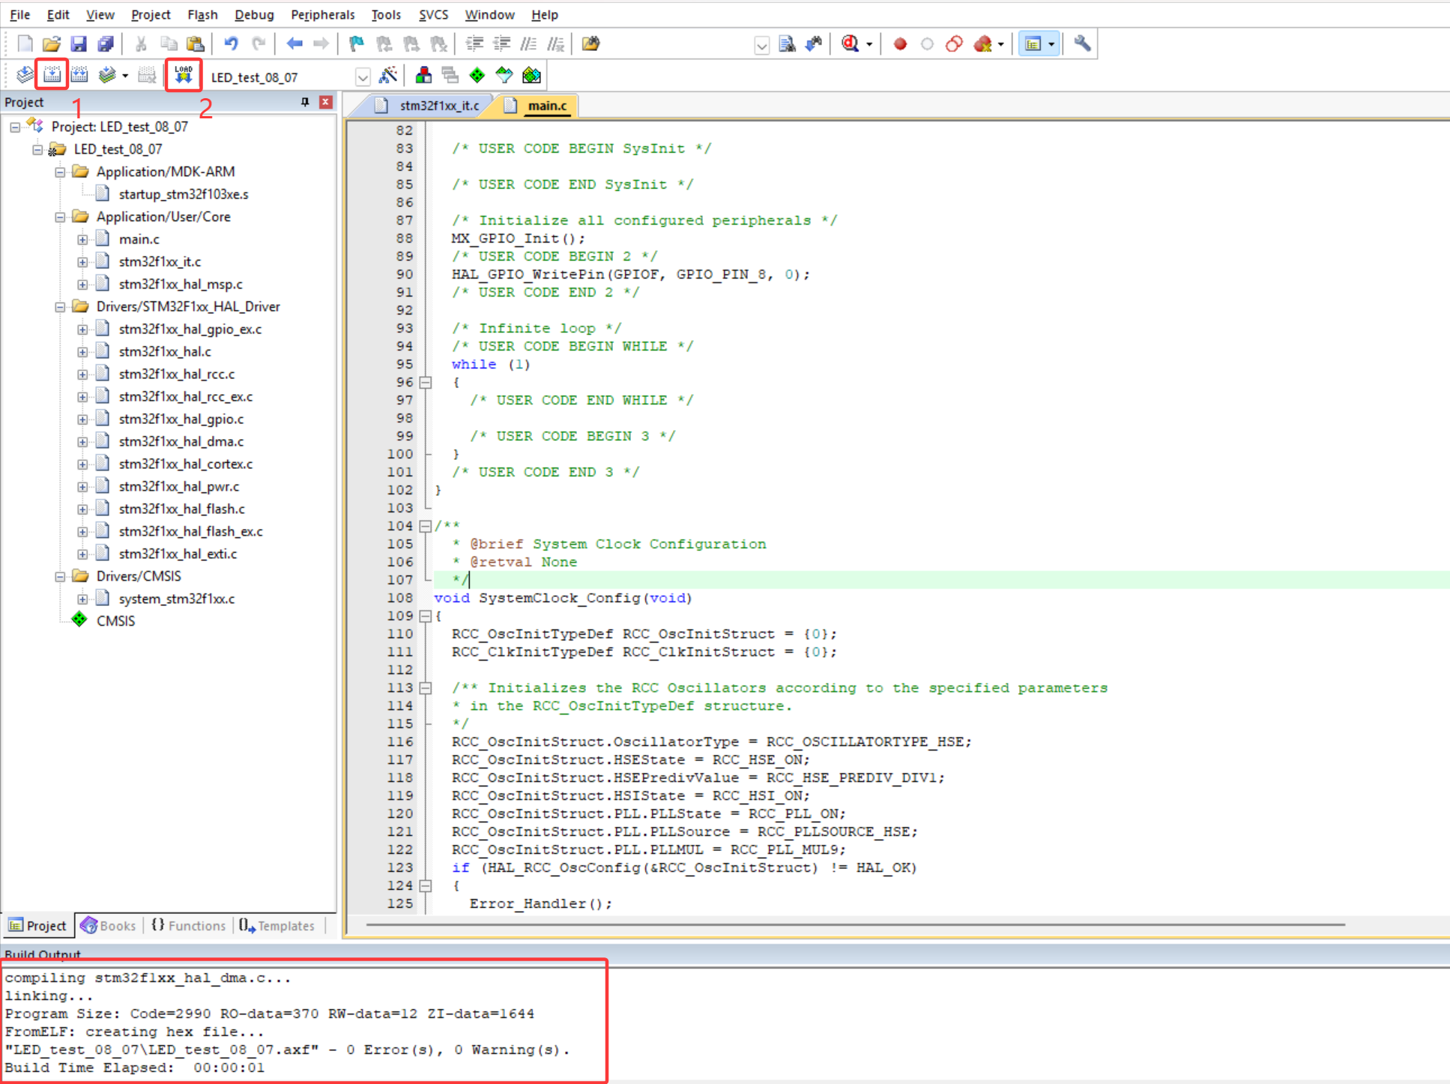1450x1084 pixels.
Task: Click the incremental find icon
Action: tap(814, 43)
